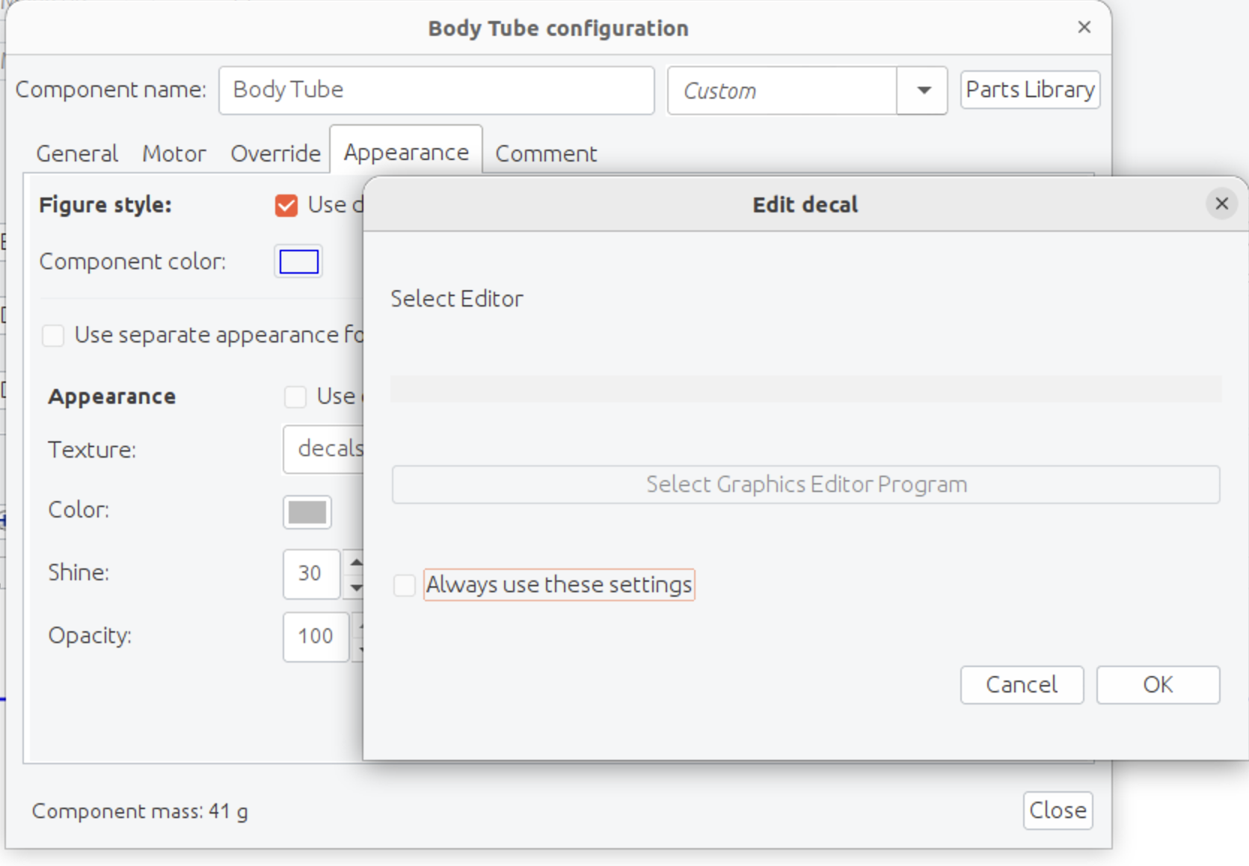This screenshot has width=1249, height=866.
Task: Click the Opacity value field
Action: tap(314, 636)
